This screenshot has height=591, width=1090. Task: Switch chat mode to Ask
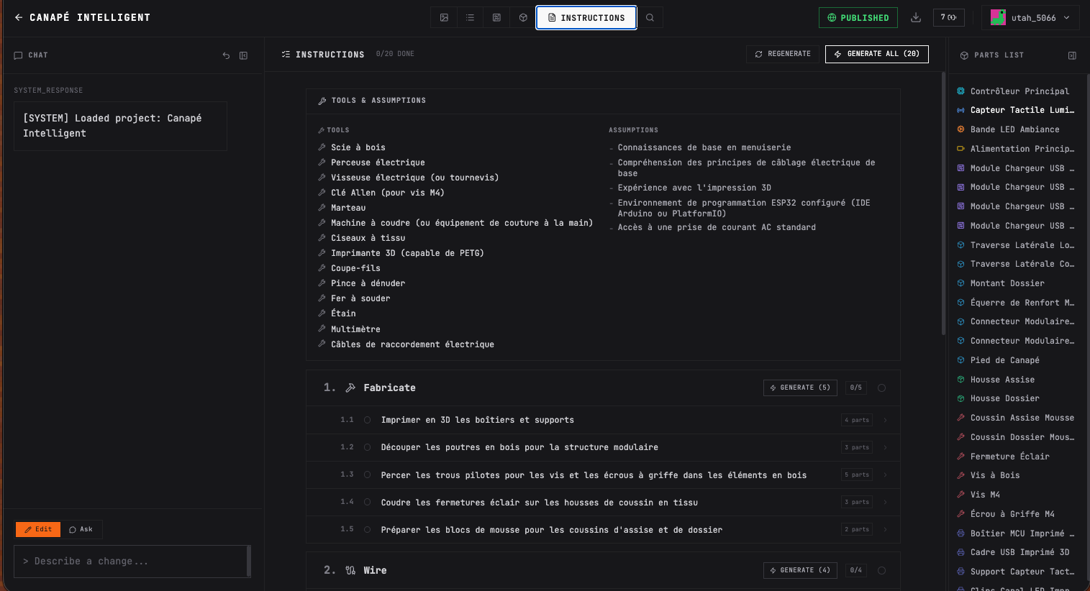point(81,529)
